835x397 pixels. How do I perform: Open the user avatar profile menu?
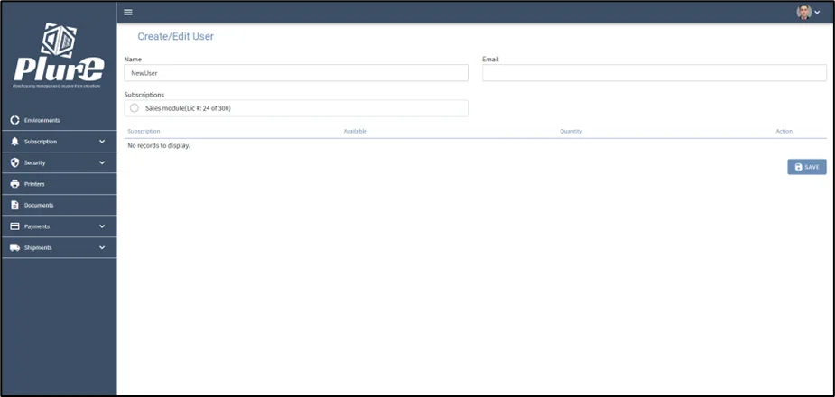tap(803, 12)
